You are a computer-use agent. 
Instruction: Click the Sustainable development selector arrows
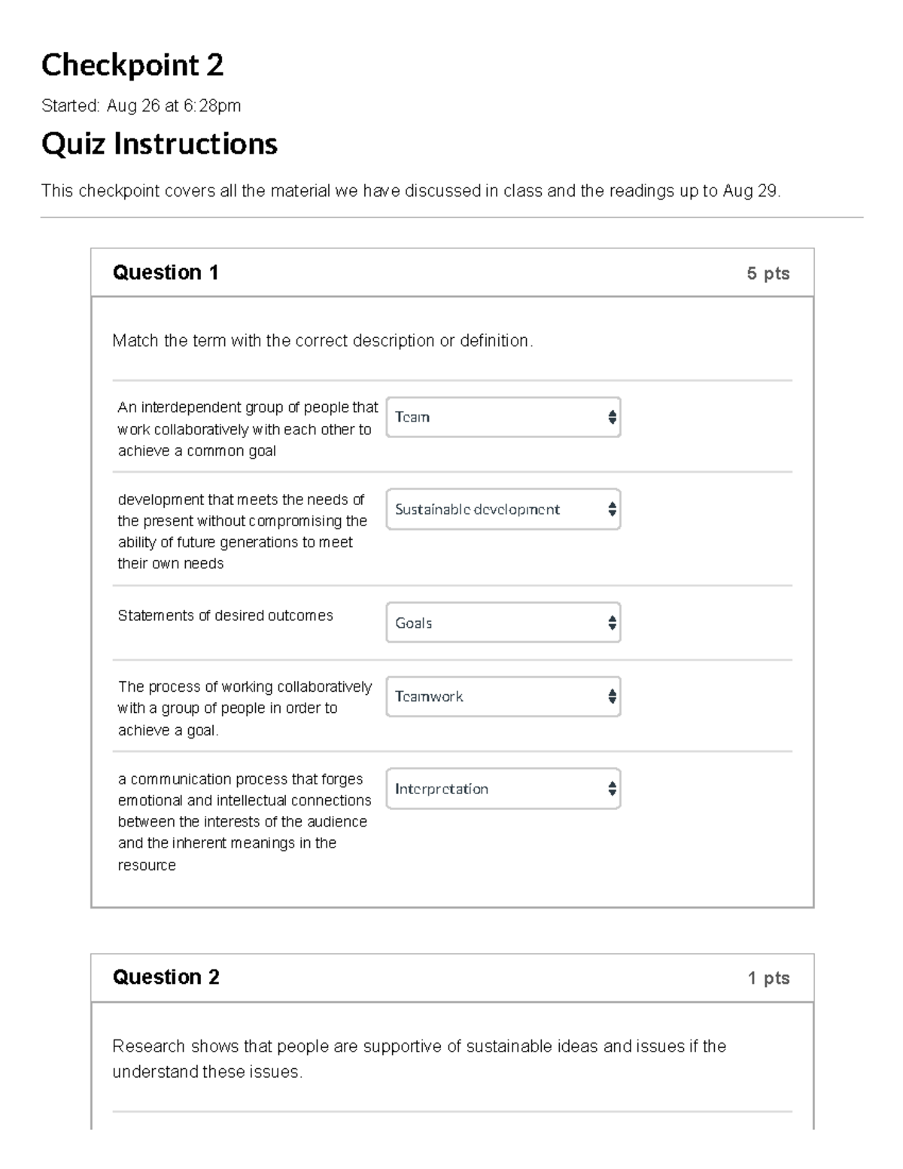point(611,510)
